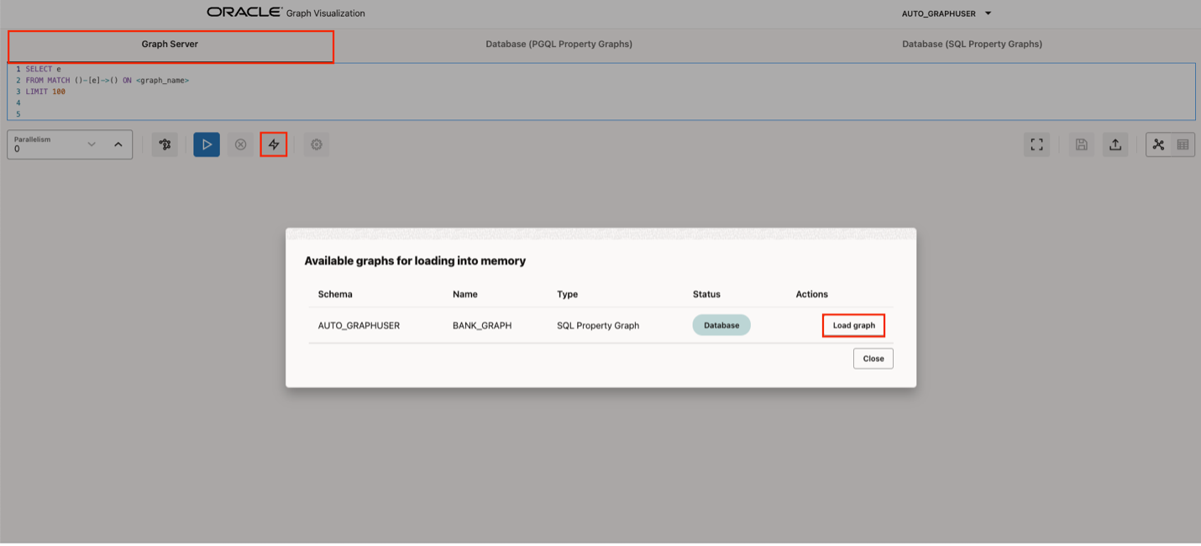The image size is (1201, 546).
Task: Run the graph query
Action: [x=206, y=144]
